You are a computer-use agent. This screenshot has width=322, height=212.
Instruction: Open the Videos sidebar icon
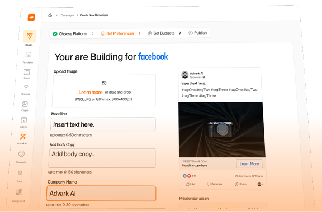point(23,120)
